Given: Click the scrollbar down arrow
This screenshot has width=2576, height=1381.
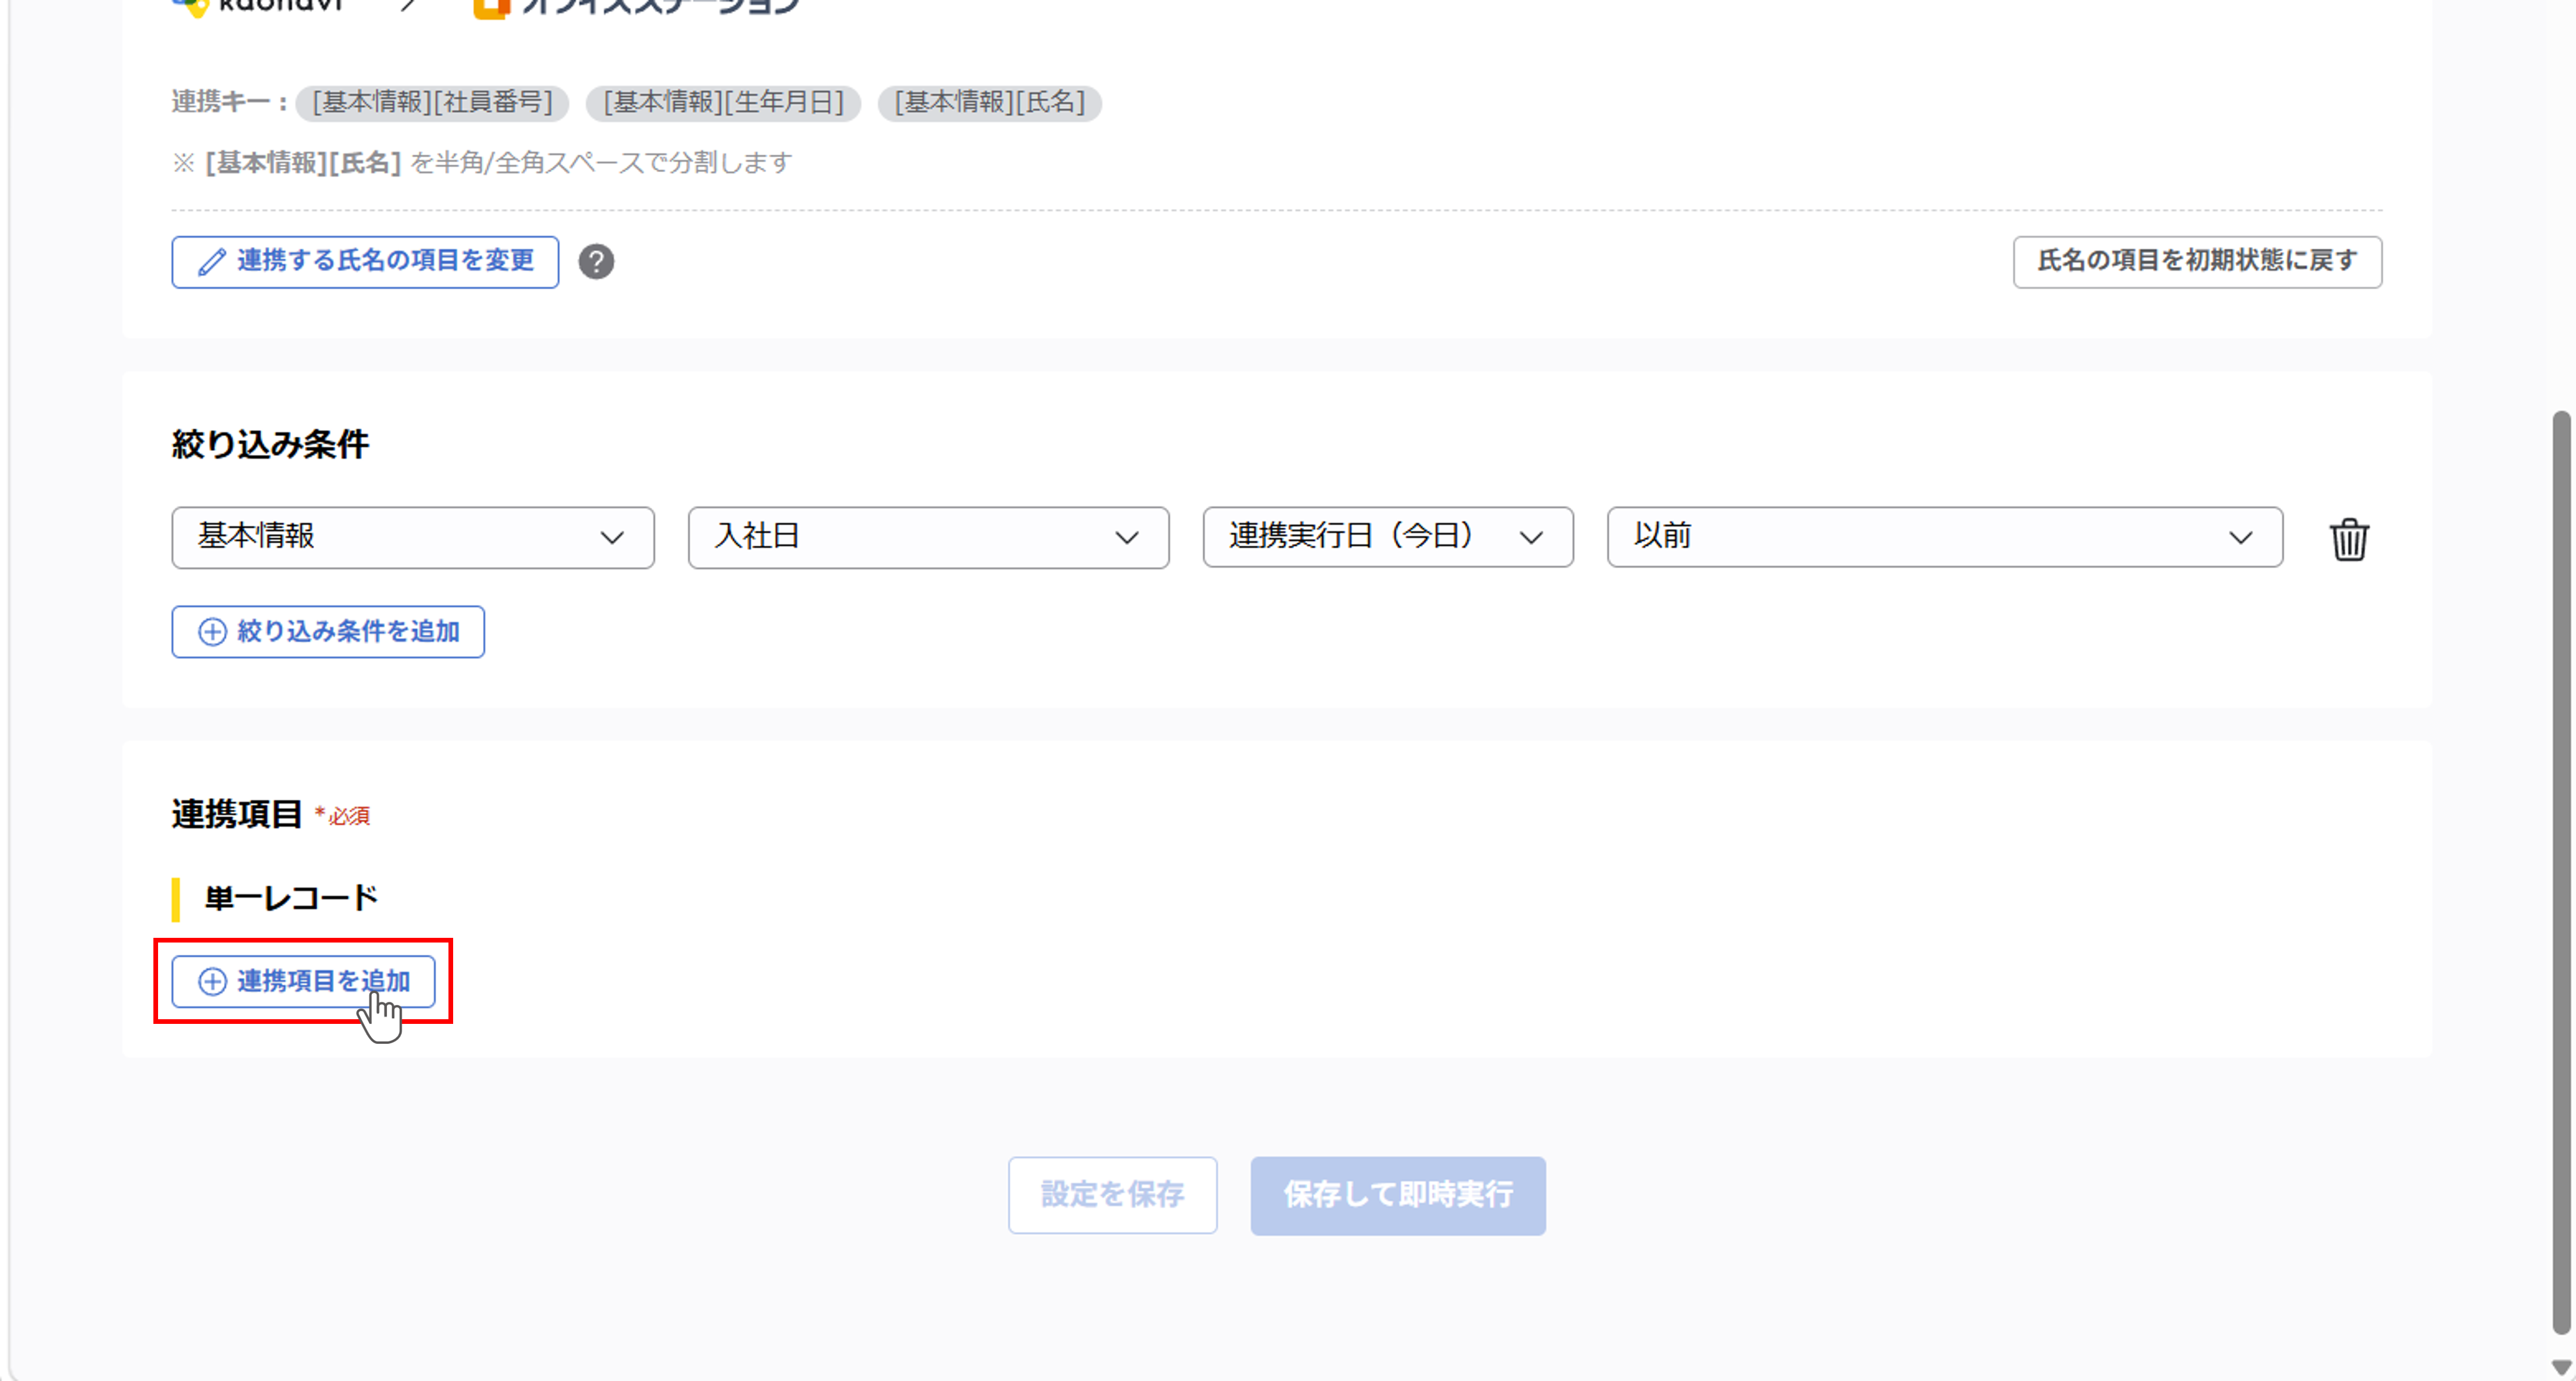Looking at the screenshot, I should point(2561,1367).
